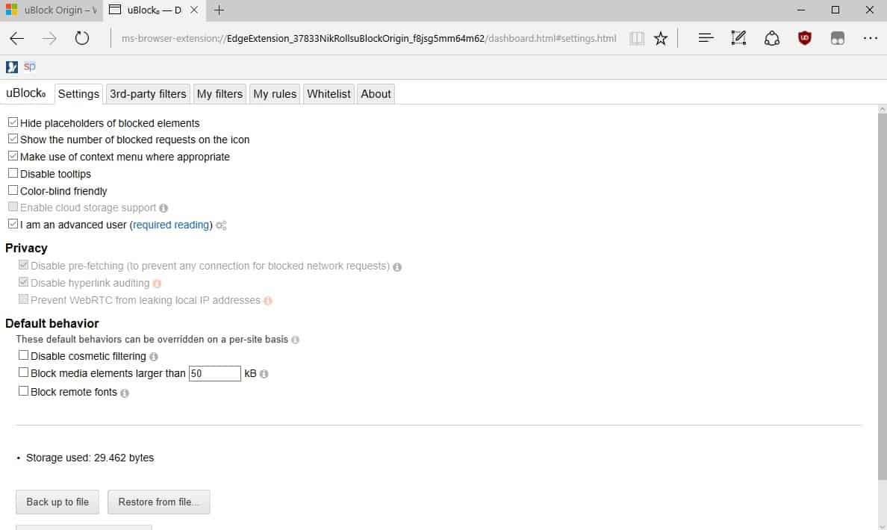Click the 'Privacy' section heading
Viewport: 887px width, 530px height.
[x=26, y=249]
